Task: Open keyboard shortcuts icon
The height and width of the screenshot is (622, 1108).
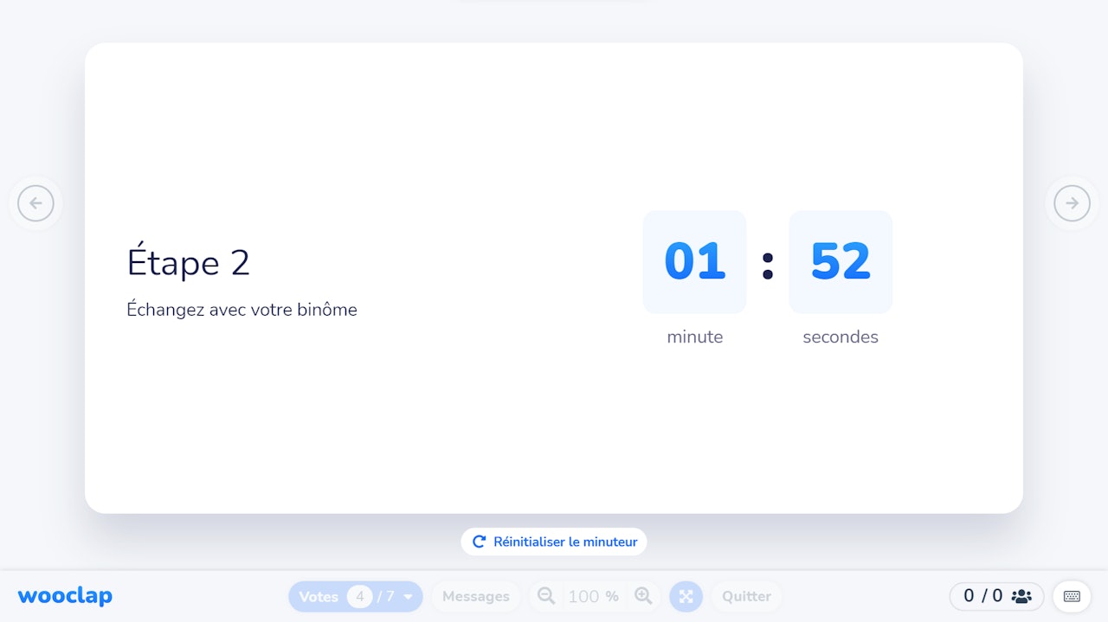Action: click(x=1072, y=596)
